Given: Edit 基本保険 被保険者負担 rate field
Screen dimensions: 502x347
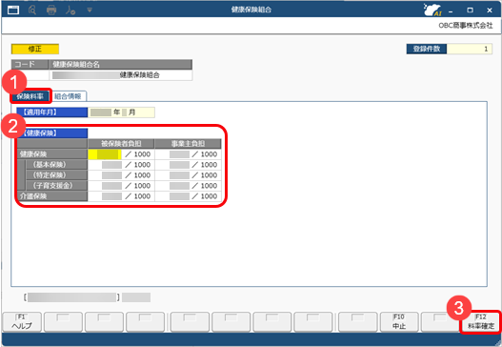Looking at the screenshot, I should click(x=111, y=165).
